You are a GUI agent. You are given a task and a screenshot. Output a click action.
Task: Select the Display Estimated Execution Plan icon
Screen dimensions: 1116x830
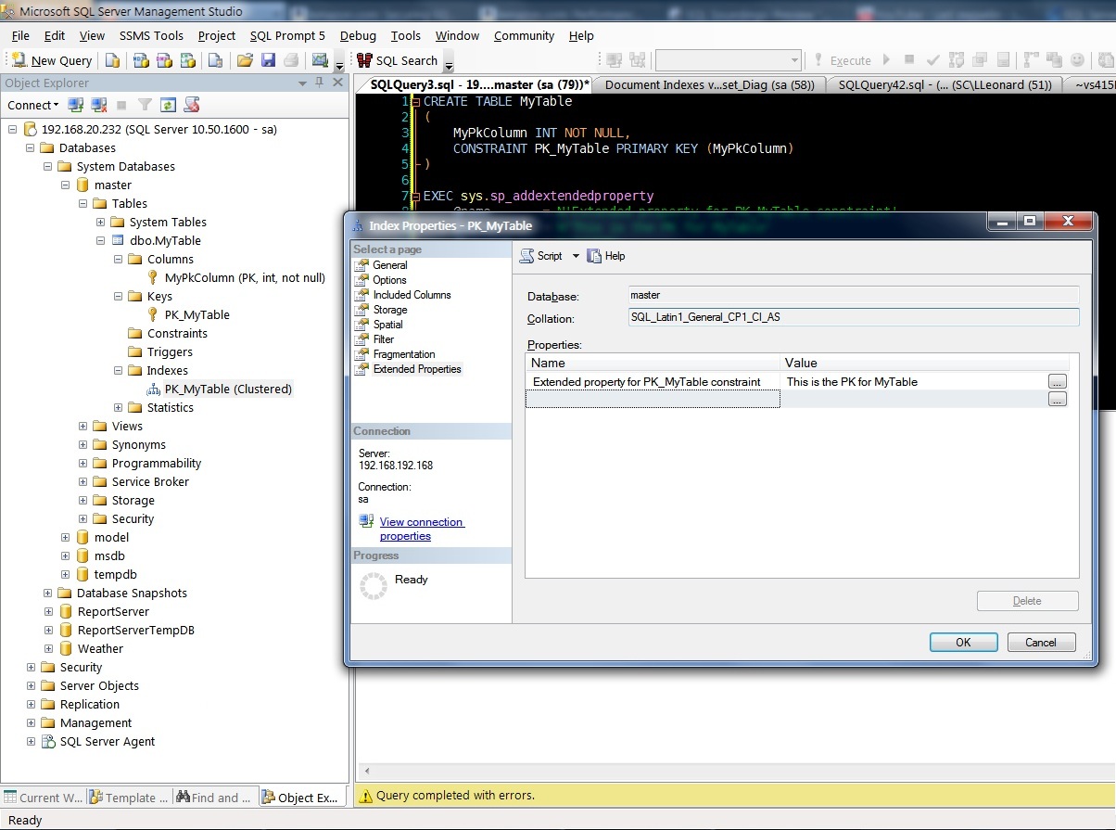pyautogui.click(x=956, y=60)
